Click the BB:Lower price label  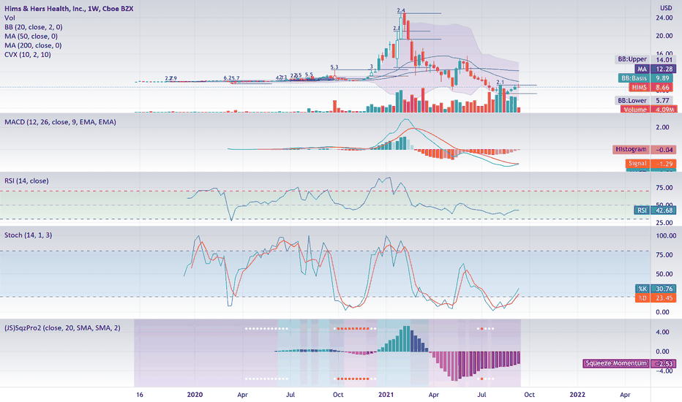(x=645, y=100)
